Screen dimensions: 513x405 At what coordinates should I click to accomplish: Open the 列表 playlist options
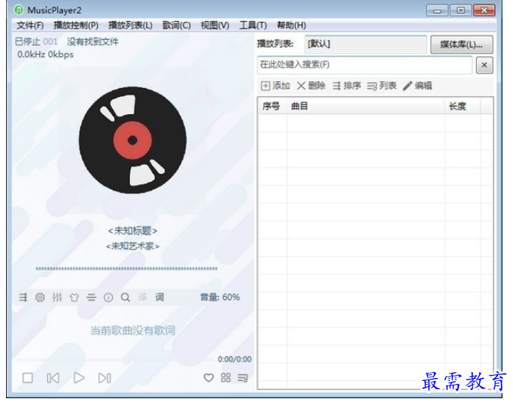point(382,86)
